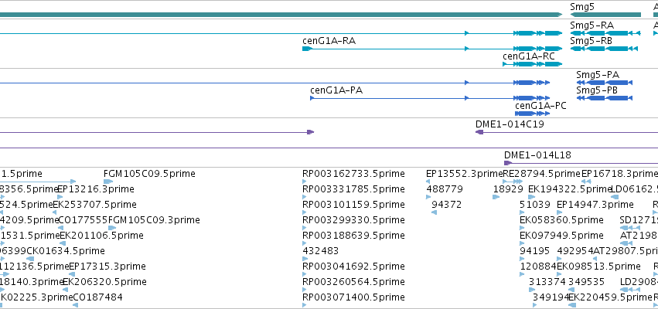This screenshot has width=658, height=309.
Task: Click the 432483 EST marker arrow
Action: (304, 259)
